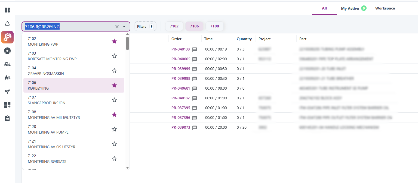This screenshot has width=418, height=183.
Task: Open order PR-040182
Action: pos(181,98)
